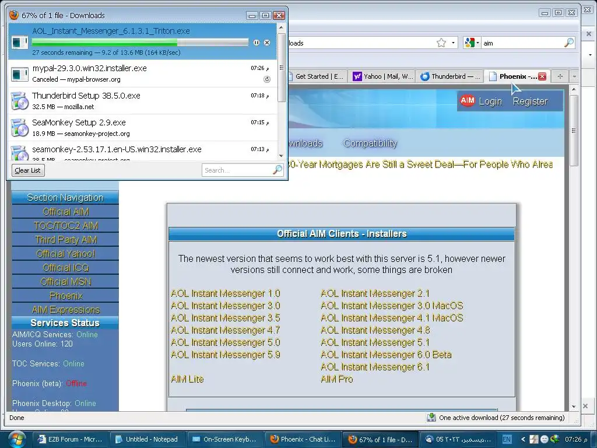Viewport: 597px width, 448px height.
Task: Open the EN language indicator in taskbar
Action: click(507, 439)
